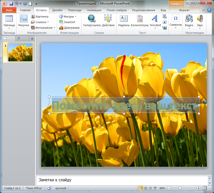Switch to Slide Sorter view
214x193 pixels.
(x=145, y=188)
